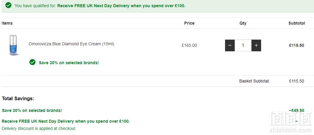Click the £165.00 item price
Screen dimensions: 314x135
[x=189, y=45]
